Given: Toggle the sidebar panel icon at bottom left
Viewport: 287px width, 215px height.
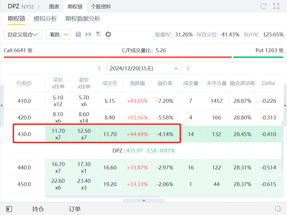Looking at the screenshot, I should (x=9, y=209).
